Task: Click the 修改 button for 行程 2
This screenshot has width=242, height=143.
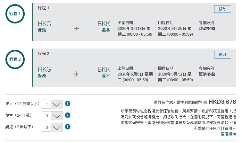Action: pyautogui.click(x=222, y=55)
